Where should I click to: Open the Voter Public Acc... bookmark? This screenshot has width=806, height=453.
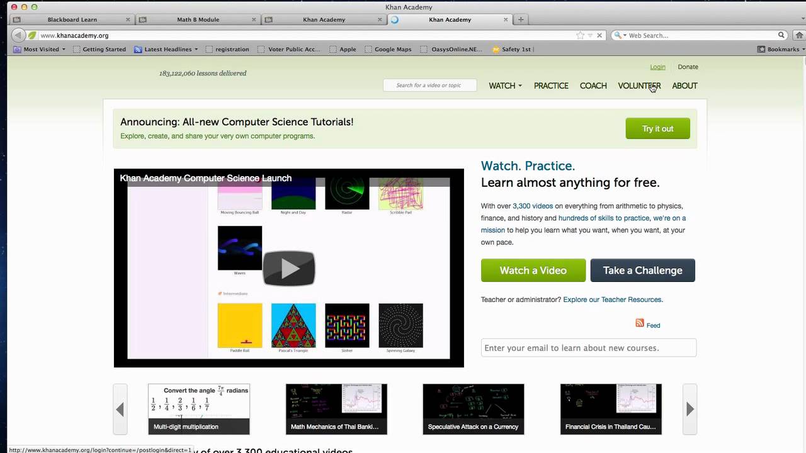click(x=289, y=49)
